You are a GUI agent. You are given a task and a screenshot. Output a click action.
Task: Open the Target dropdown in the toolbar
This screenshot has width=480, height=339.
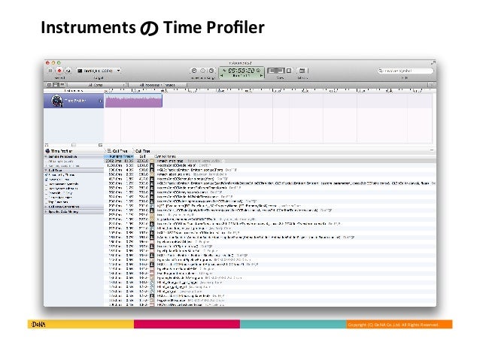pos(99,71)
